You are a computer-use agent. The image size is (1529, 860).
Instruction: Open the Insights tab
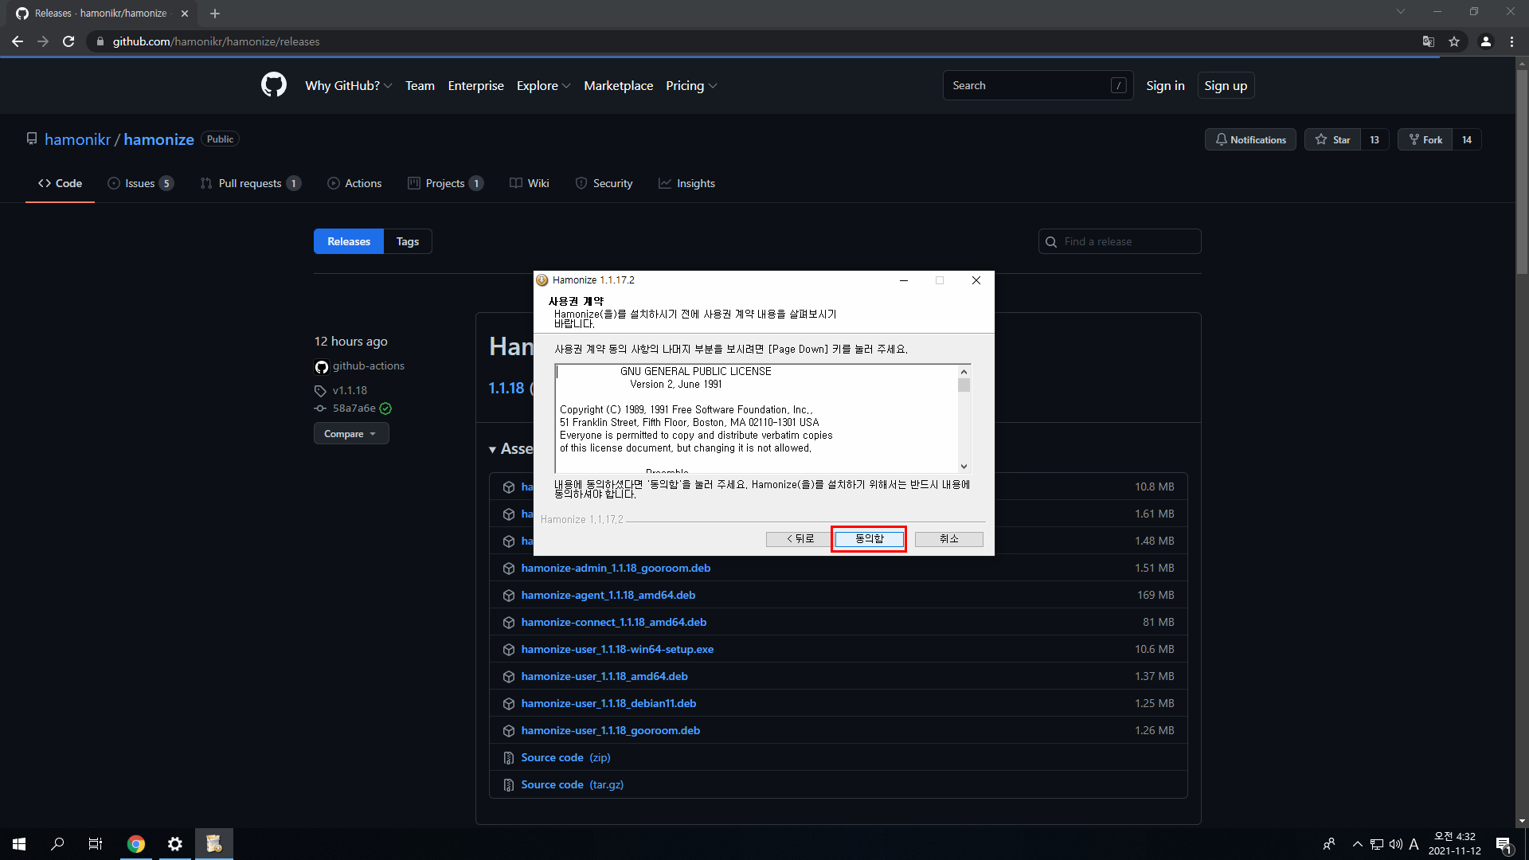pyautogui.click(x=686, y=183)
